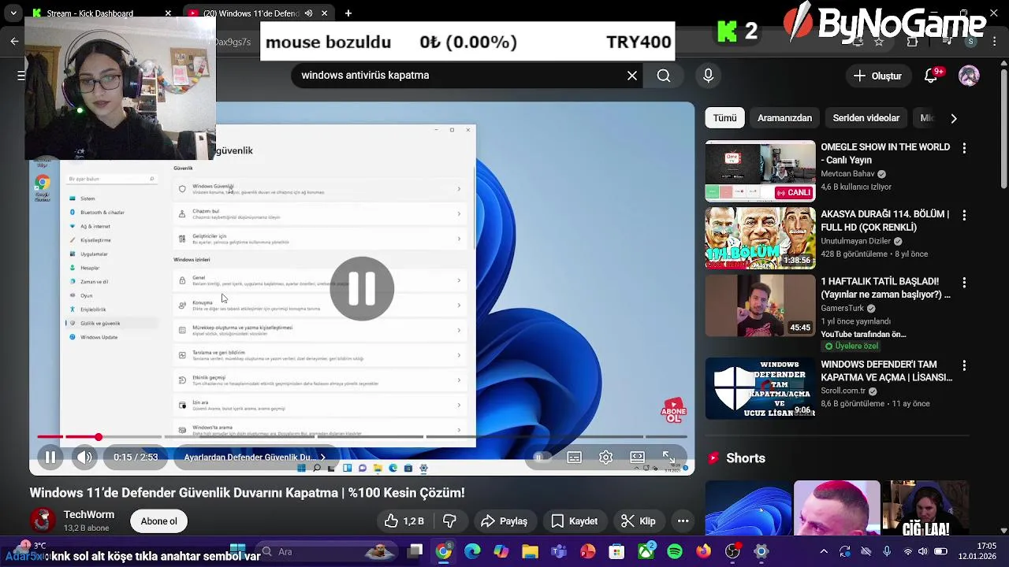This screenshot has height=567, width=1009.
Task: Open the YouTube account avatar menu
Action: [969, 76]
